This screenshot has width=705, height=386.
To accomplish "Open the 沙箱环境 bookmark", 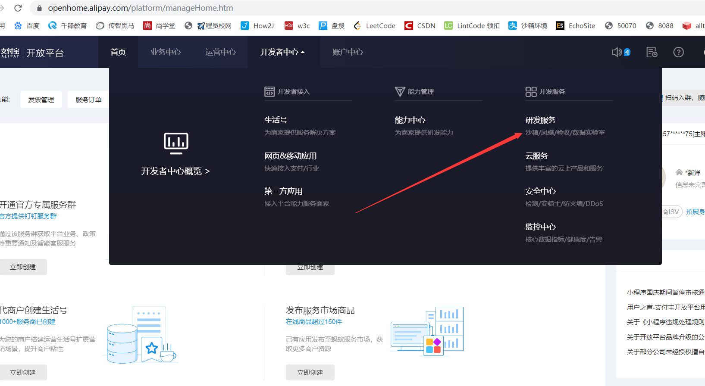I will coord(528,26).
